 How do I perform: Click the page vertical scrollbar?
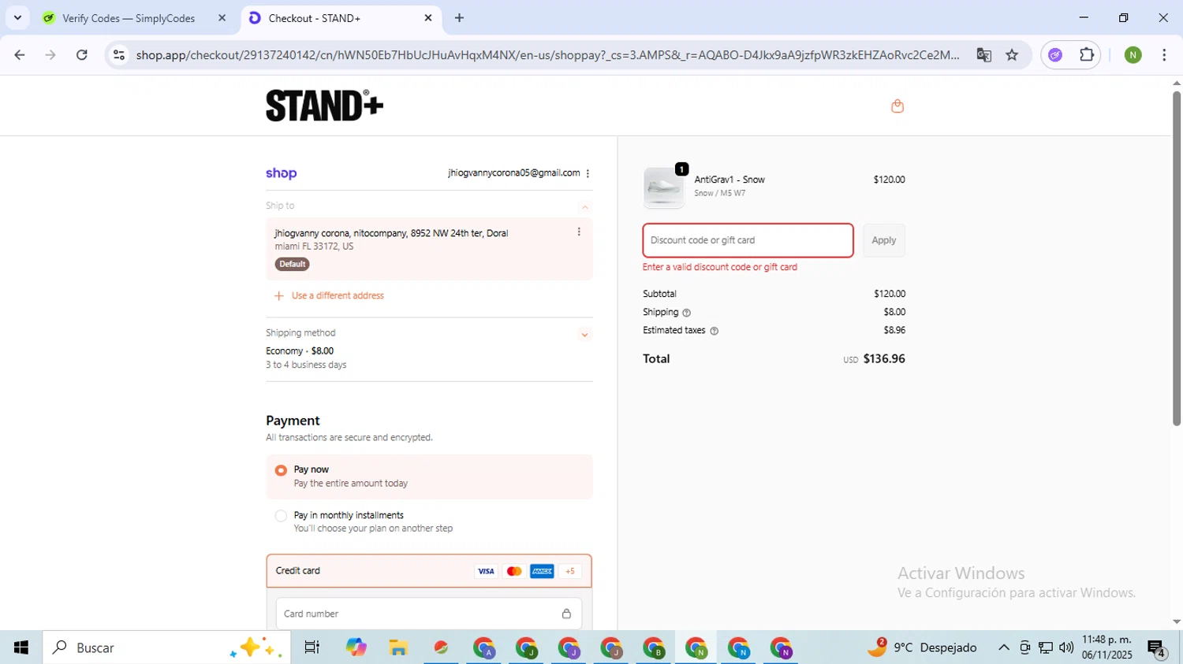[1176, 258]
